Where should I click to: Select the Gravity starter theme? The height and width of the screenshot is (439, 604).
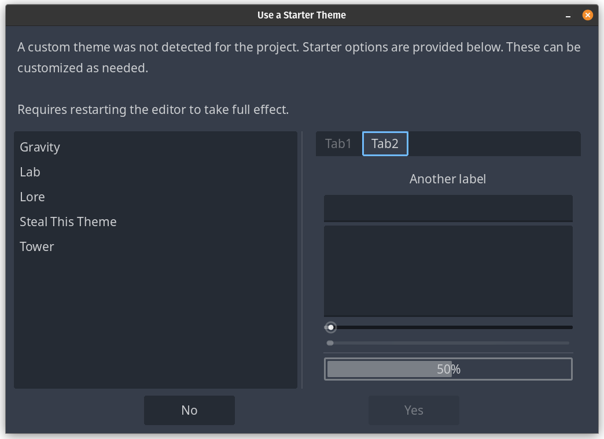coord(40,147)
